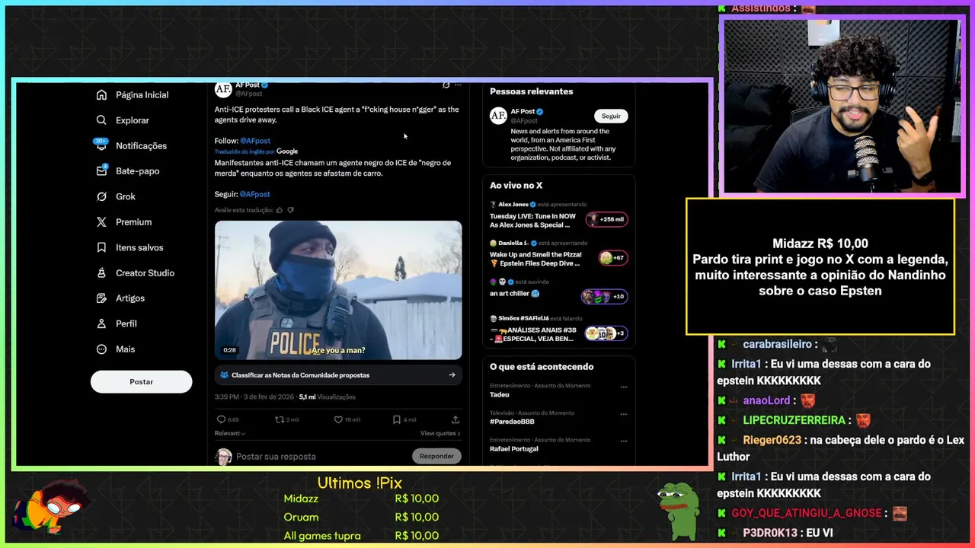This screenshot has height=548, width=975.
Task: Click Seguir button for AF Post
Action: click(x=611, y=116)
